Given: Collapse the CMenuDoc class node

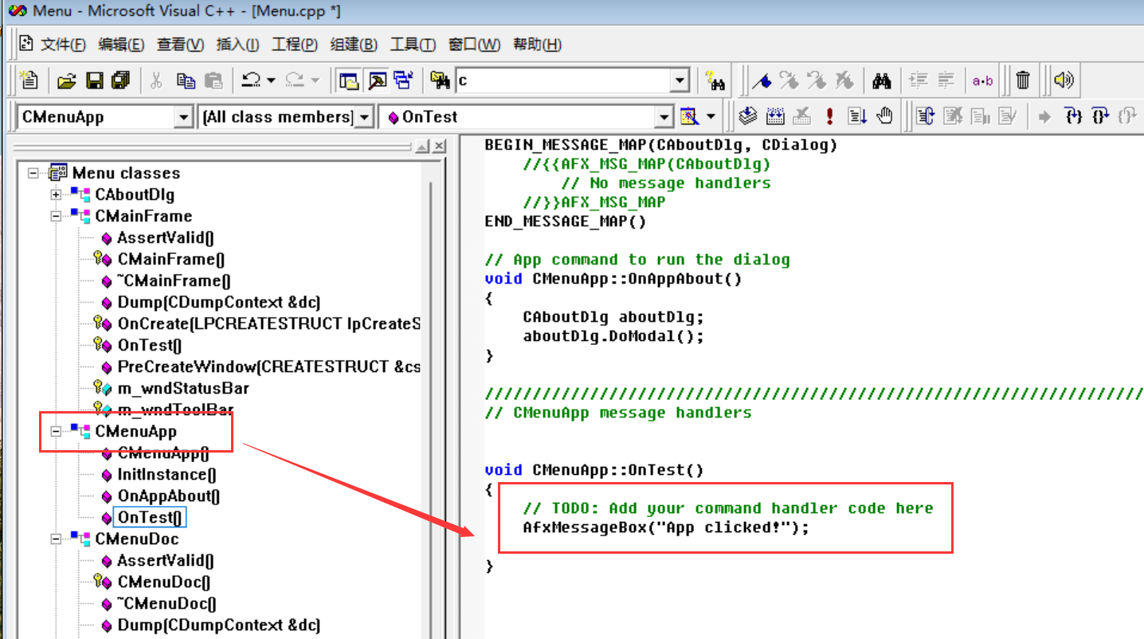Looking at the screenshot, I should [56, 539].
